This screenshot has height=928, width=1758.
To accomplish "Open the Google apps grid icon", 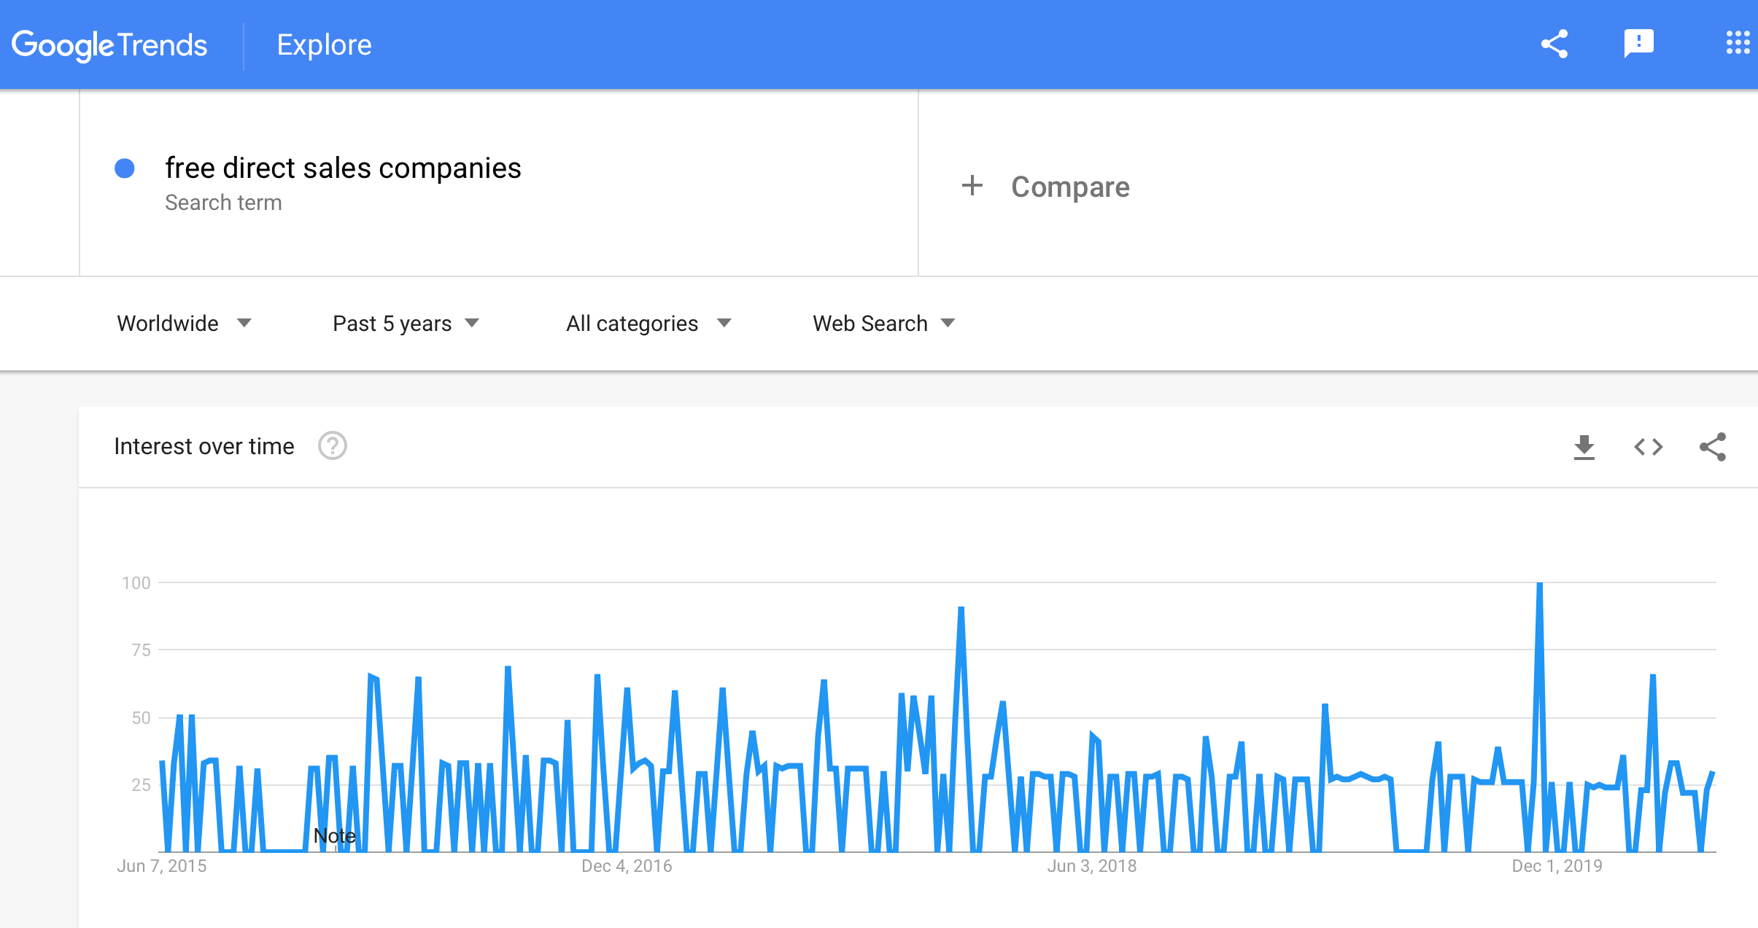I will (1738, 43).
